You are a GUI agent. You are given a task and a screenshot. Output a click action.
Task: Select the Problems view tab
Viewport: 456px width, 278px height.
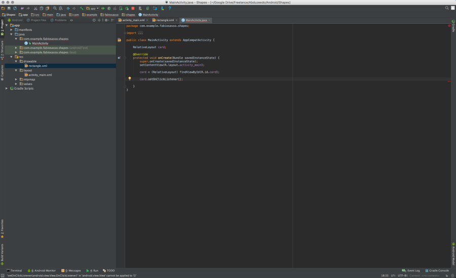point(58,20)
